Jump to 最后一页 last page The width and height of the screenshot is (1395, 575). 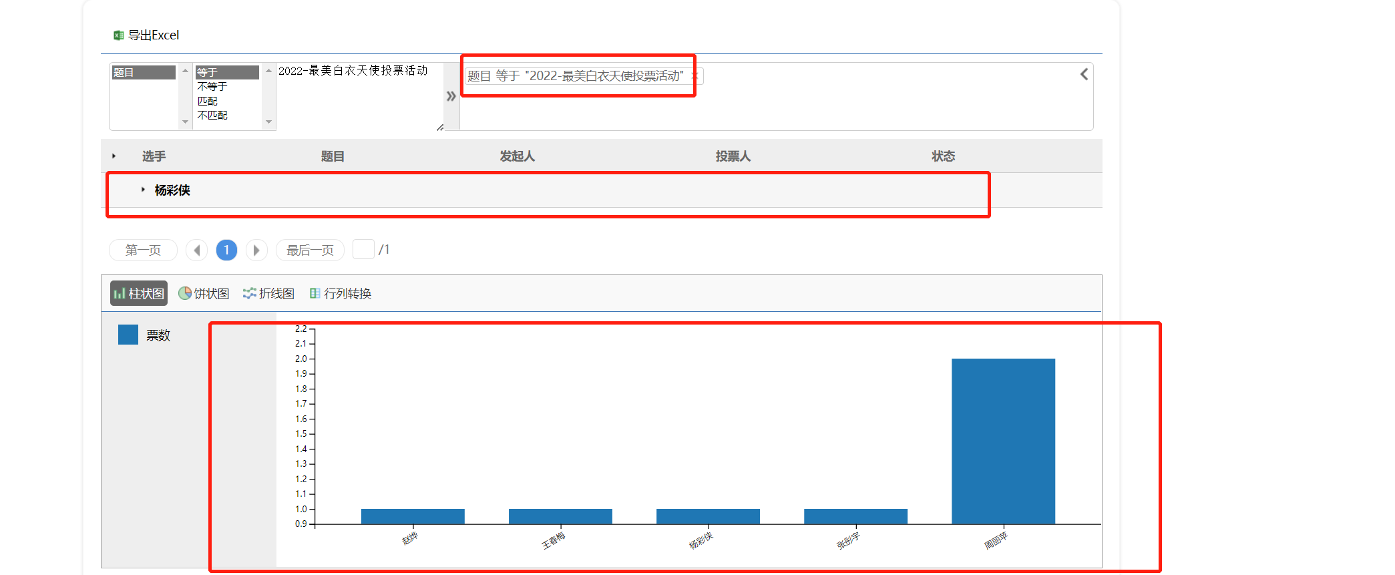[310, 250]
